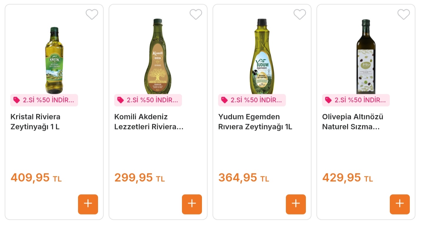This screenshot has width=421, height=228.
Task: Add Yudum Egemden Riviera to basket
Action: tap(296, 204)
